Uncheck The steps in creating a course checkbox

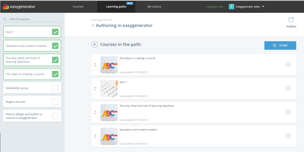pyautogui.click(x=55, y=74)
